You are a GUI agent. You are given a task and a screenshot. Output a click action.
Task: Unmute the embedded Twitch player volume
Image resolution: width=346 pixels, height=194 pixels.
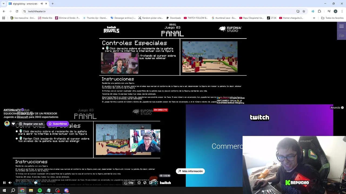pos(10,183)
